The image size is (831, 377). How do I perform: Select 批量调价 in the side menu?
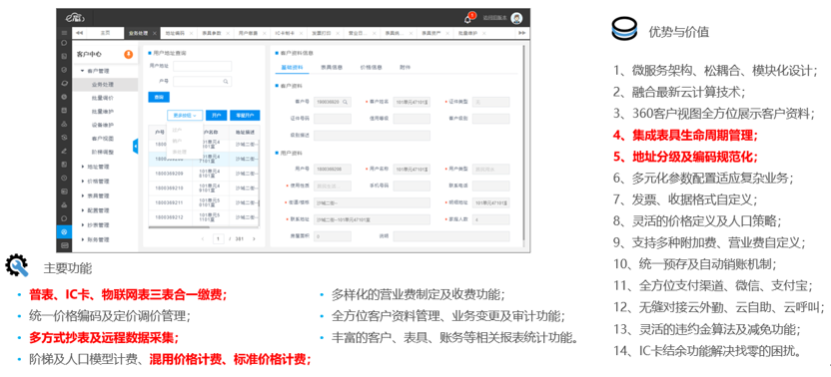pyautogui.click(x=102, y=98)
